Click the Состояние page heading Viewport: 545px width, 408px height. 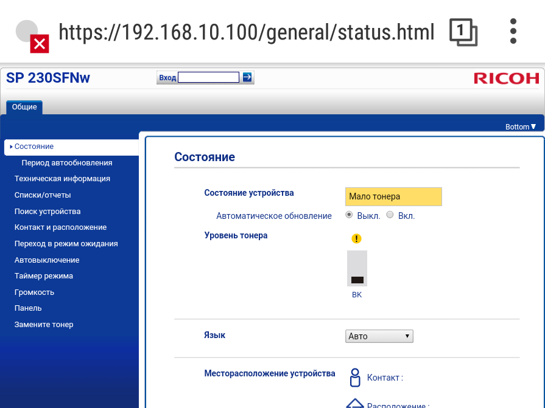pos(205,157)
